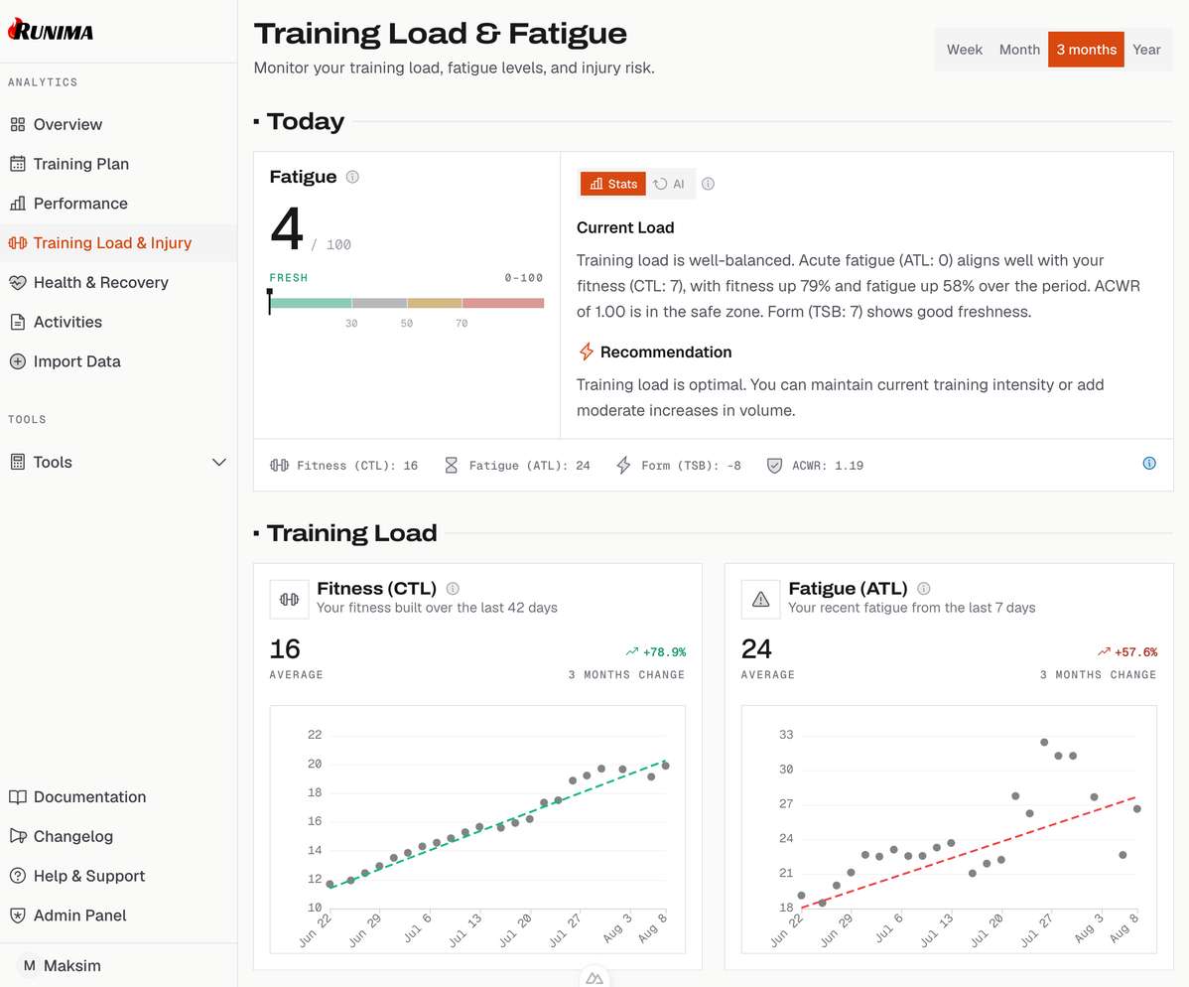
Task: Select the Stats view toggle
Action: [x=612, y=184]
